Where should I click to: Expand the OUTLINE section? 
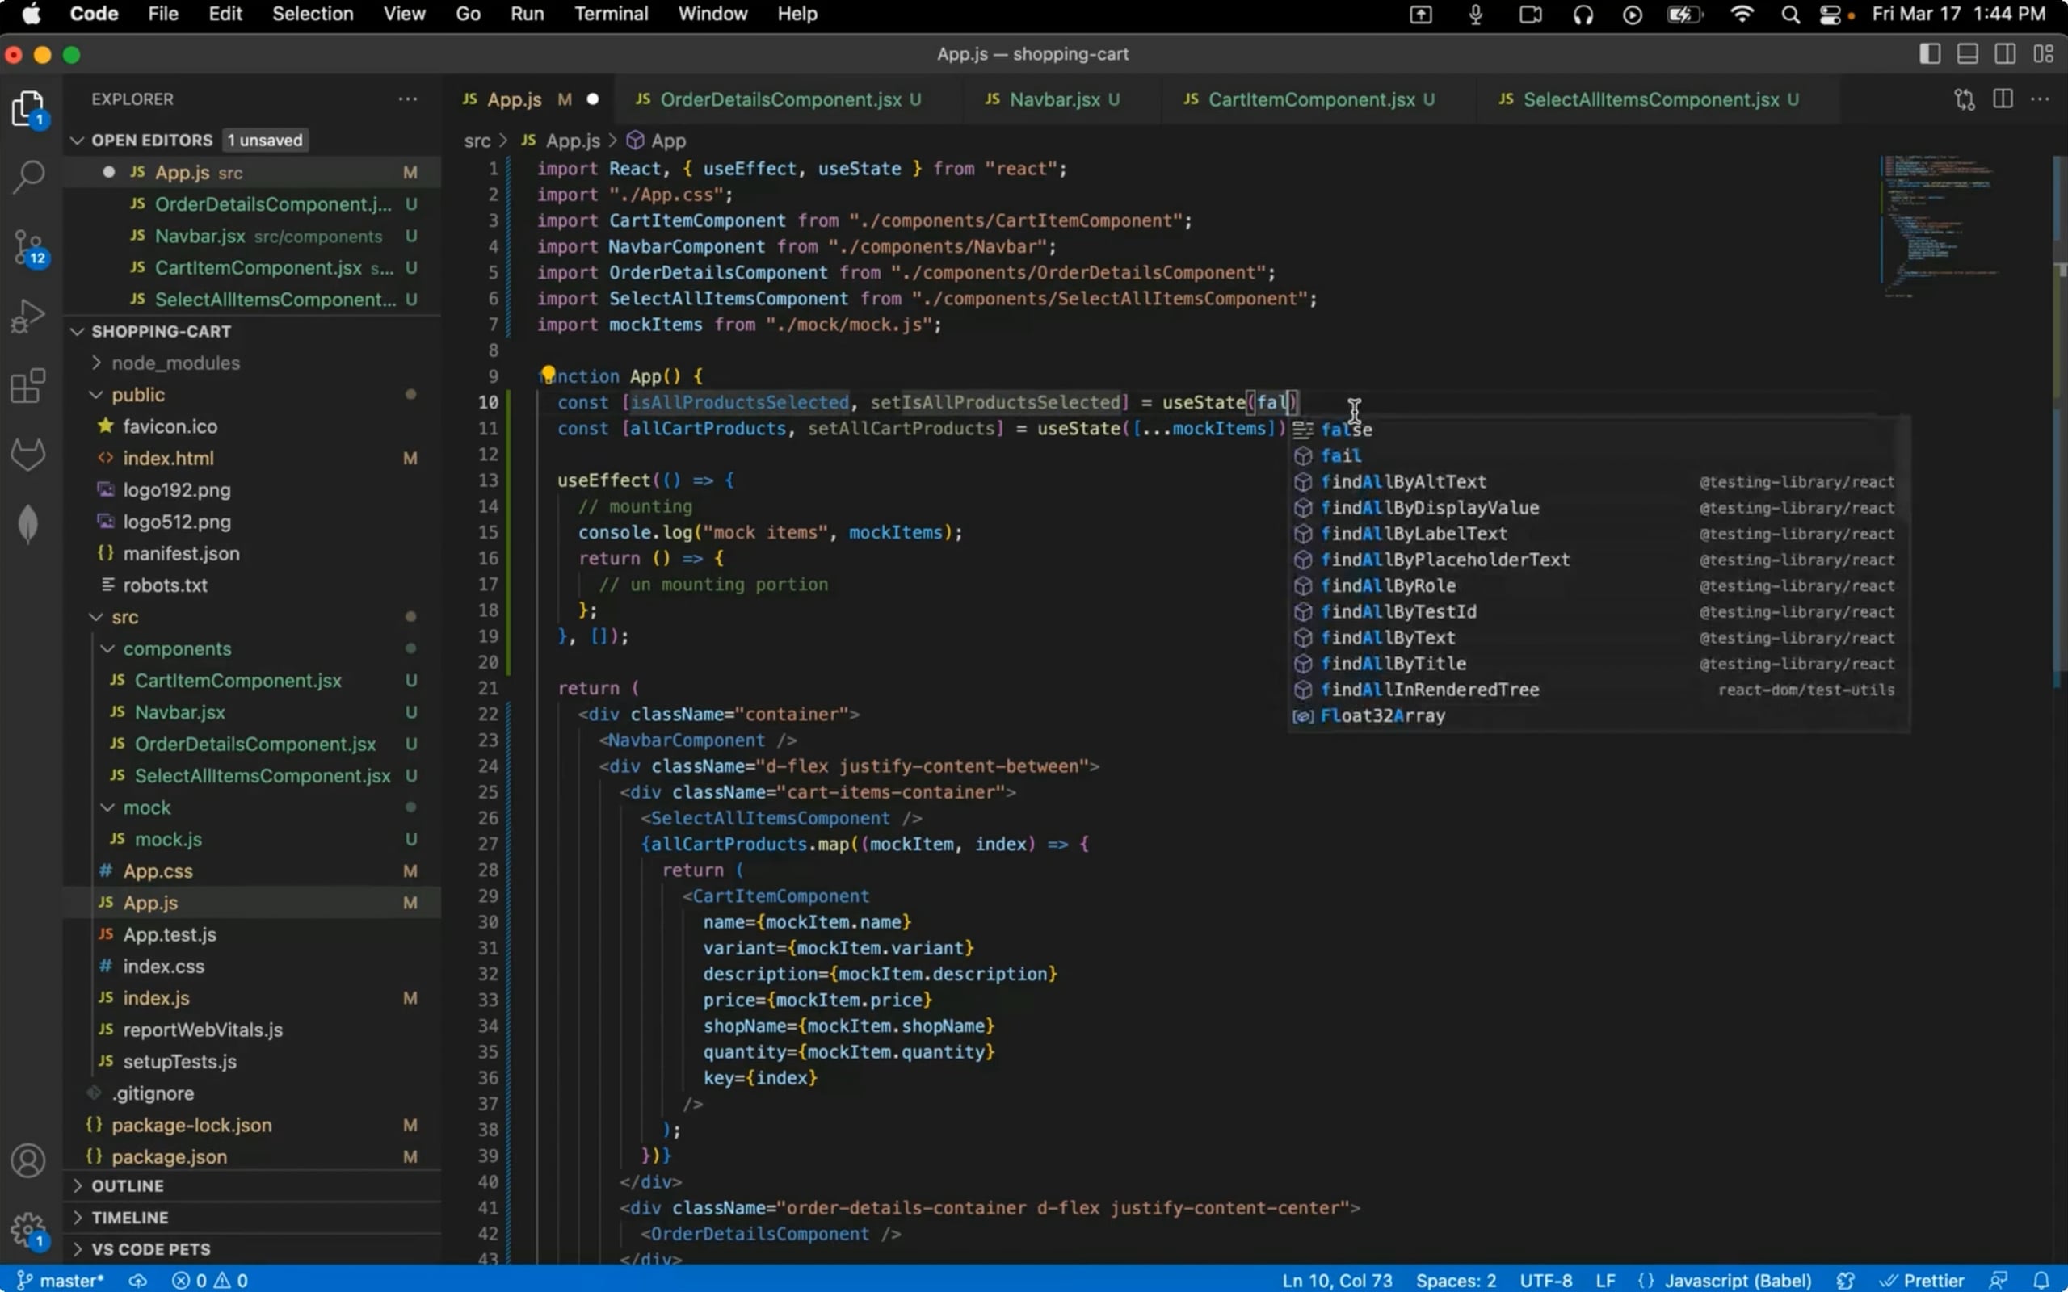(127, 1186)
